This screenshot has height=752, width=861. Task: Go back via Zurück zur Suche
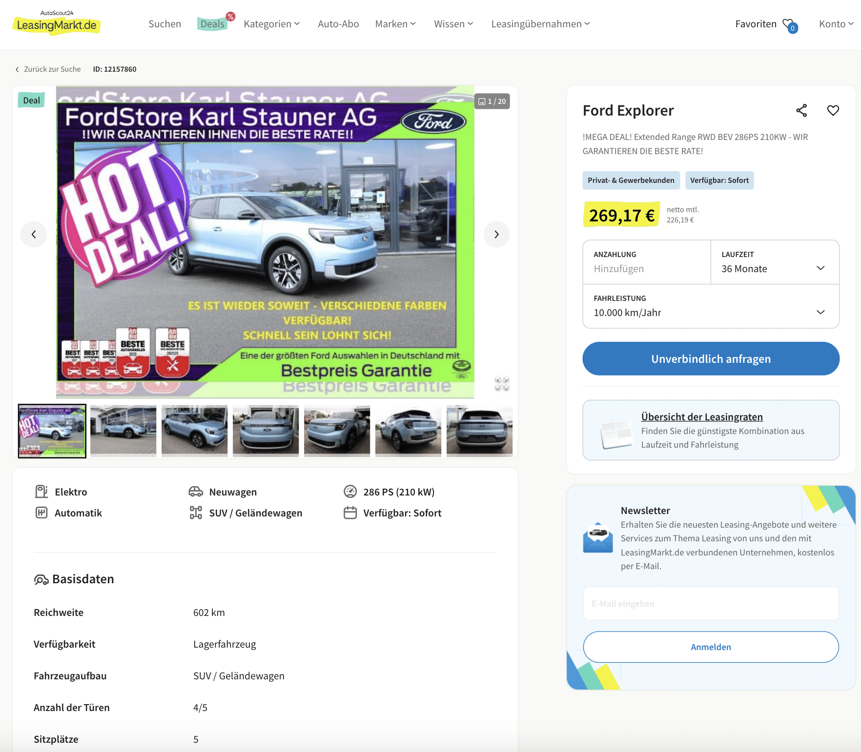pos(48,69)
